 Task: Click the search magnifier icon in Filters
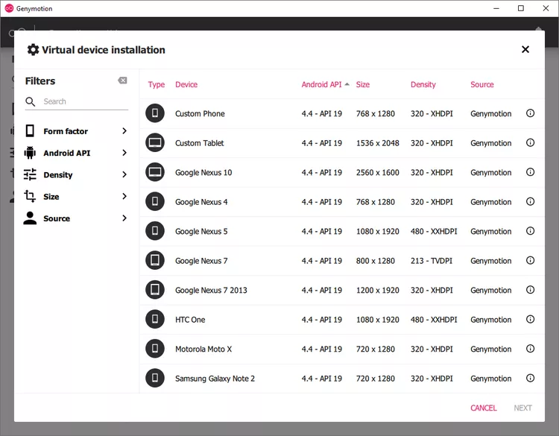click(x=31, y=101)
